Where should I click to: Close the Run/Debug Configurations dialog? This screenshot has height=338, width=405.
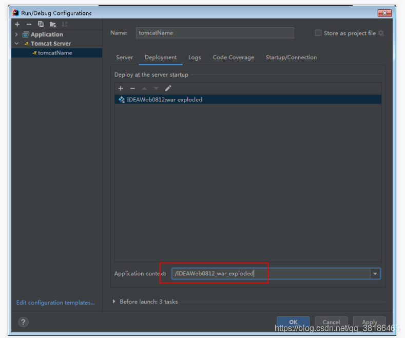[x=384, y=13]
